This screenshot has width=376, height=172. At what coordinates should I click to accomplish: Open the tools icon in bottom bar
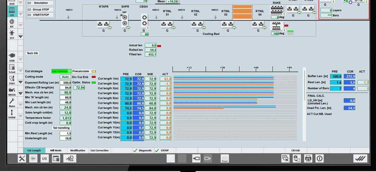point(22,159)
